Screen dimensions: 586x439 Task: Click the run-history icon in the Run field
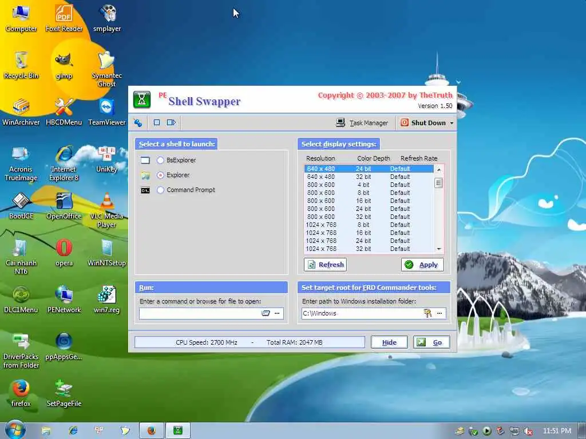pyautogui.click(x=266, y=314)
